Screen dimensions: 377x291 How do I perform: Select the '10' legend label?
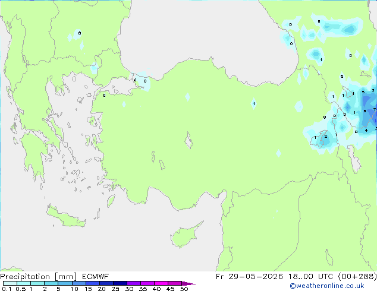(x=74, y=289)
